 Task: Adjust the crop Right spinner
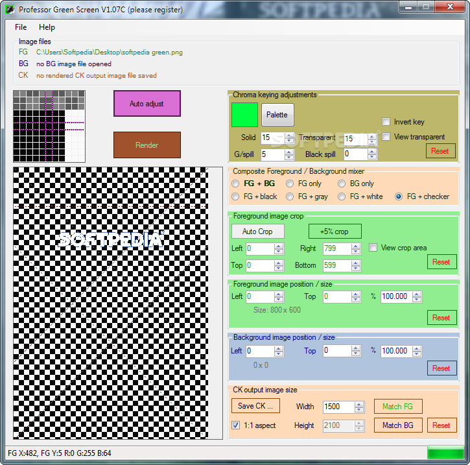(x=356, y=248)
